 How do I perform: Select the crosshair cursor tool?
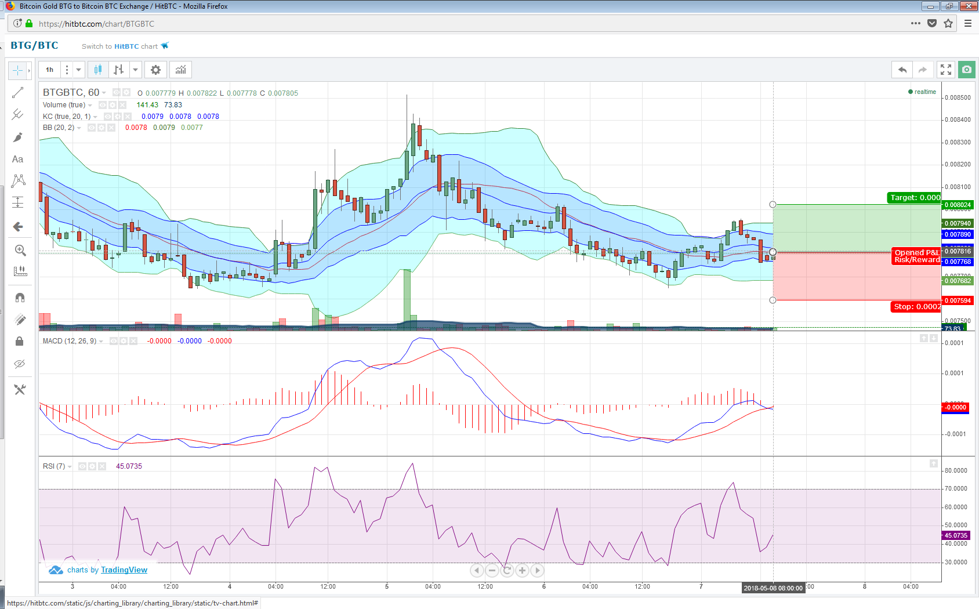pos(18,70)
